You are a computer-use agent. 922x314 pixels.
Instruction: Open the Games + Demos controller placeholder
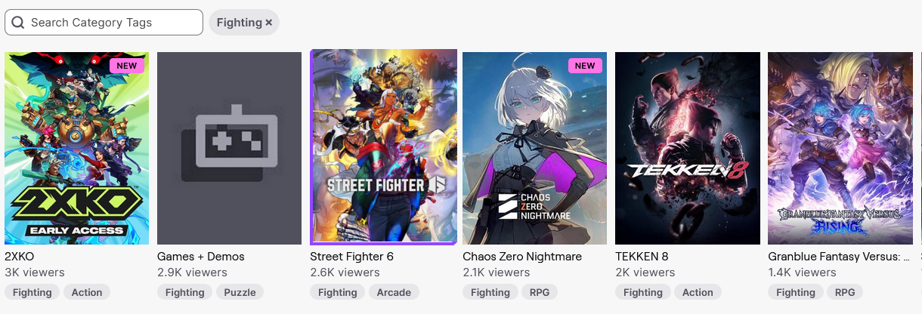click(x=230, y=148)
